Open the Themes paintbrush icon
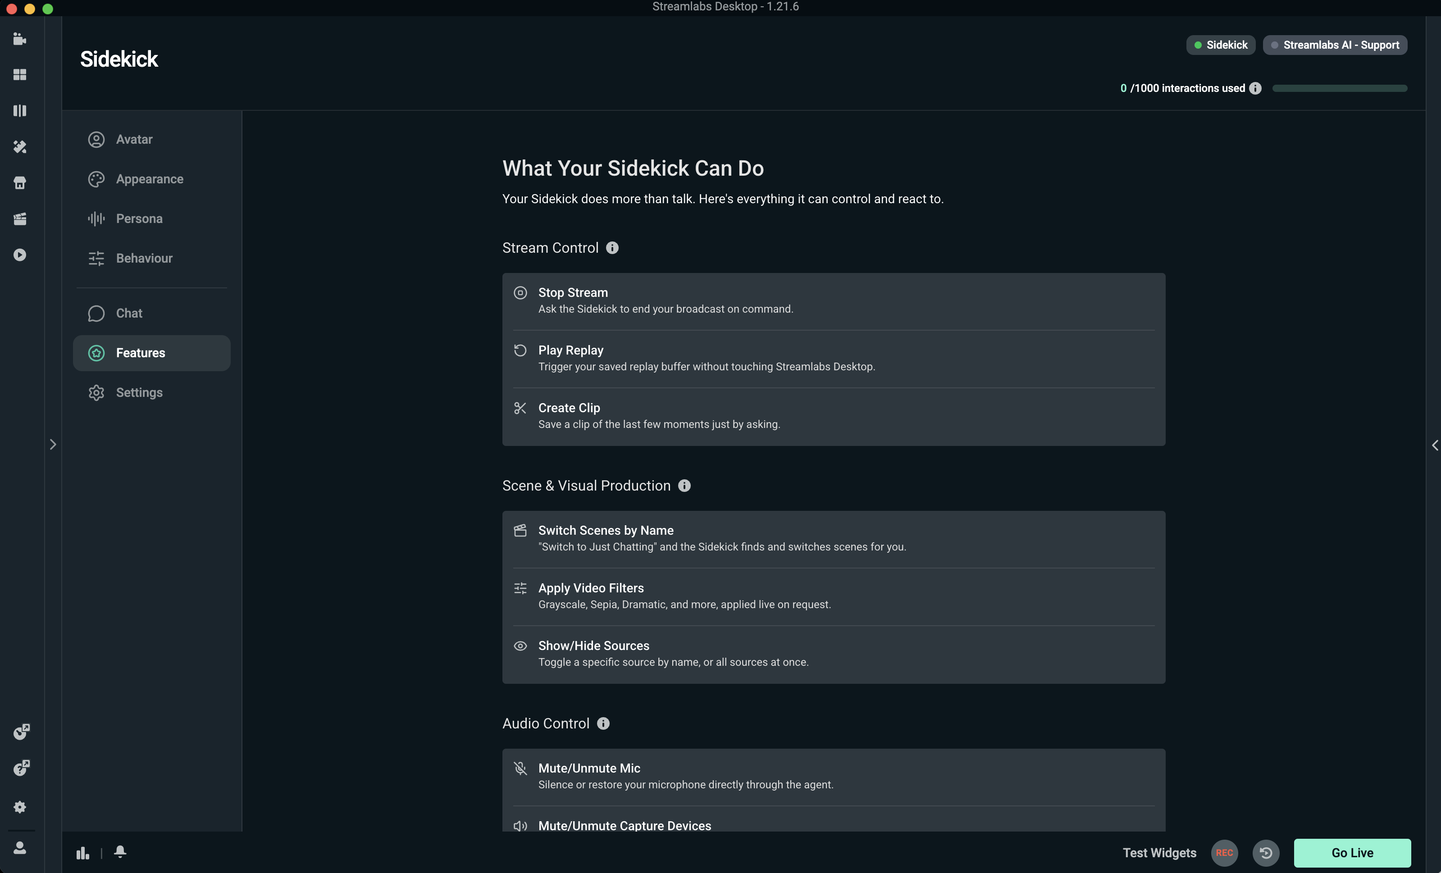Viewport: 1441px width, 873px height. click(20, 147)
